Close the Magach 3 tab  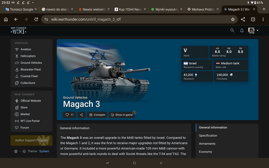click(x=254, y=9)
